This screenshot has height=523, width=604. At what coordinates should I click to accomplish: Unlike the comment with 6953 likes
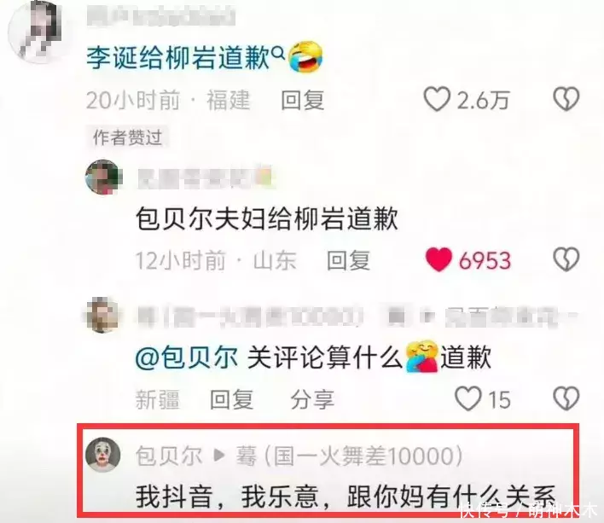pyautogui.click(x=438, y=259)
